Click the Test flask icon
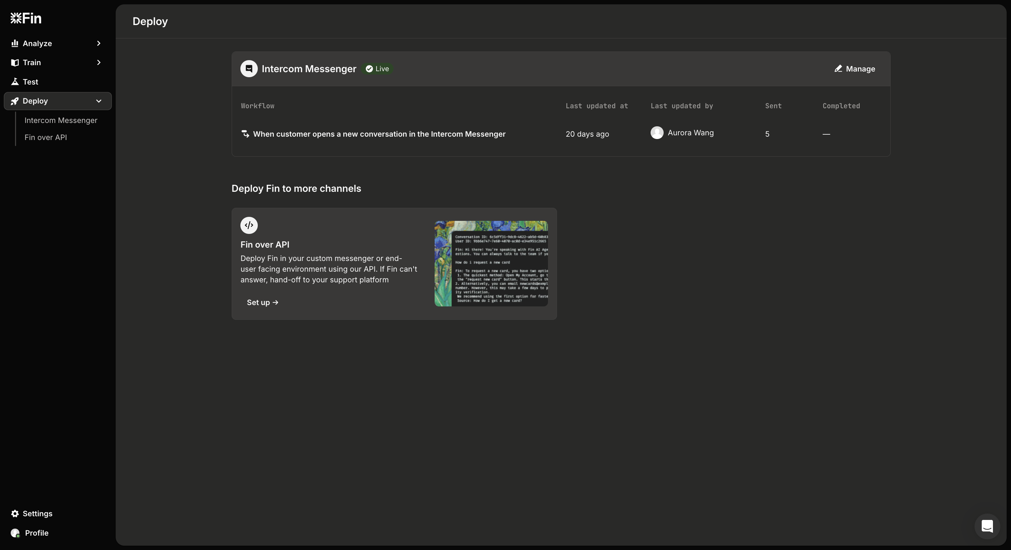This screenshot has height=550, width=1011. click(15, 82)
